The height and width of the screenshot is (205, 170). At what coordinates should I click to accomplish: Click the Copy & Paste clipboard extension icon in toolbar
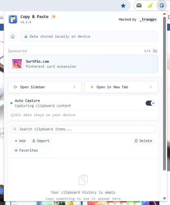[x=162, y=5]
